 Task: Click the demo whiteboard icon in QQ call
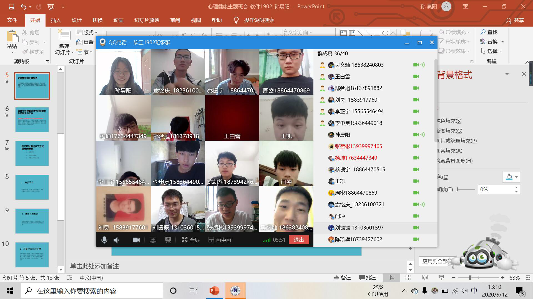(168, 240)
